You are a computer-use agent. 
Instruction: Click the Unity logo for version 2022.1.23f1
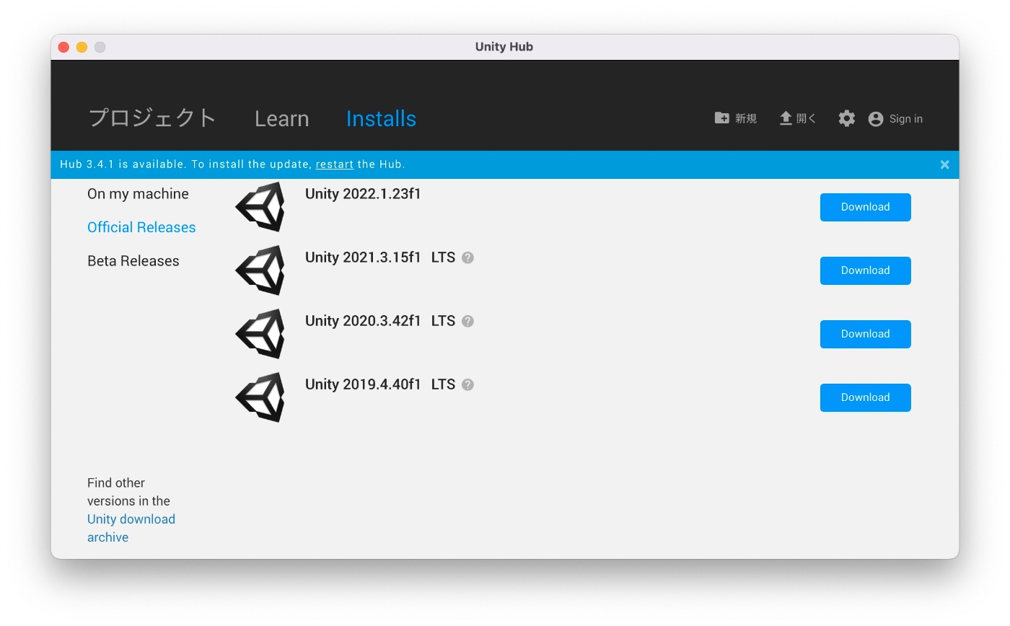tap(260, 207)
